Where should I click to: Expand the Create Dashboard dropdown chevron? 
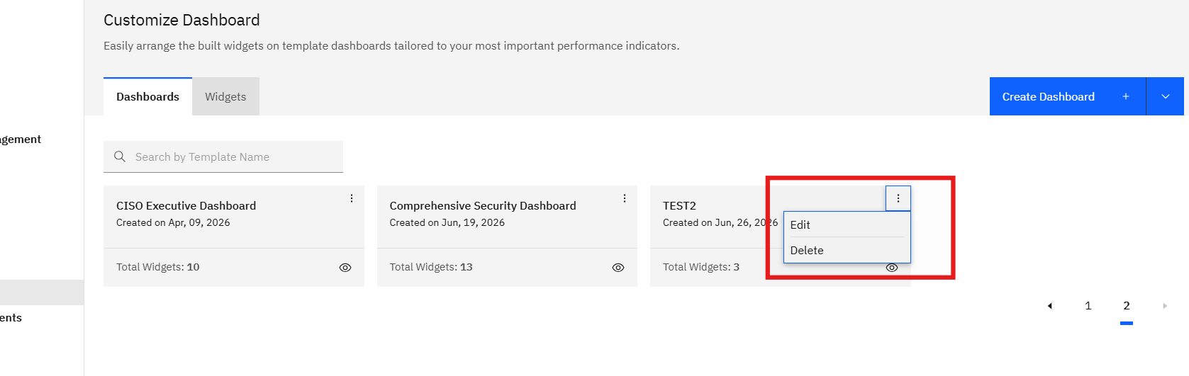(x=1166, y=96)
